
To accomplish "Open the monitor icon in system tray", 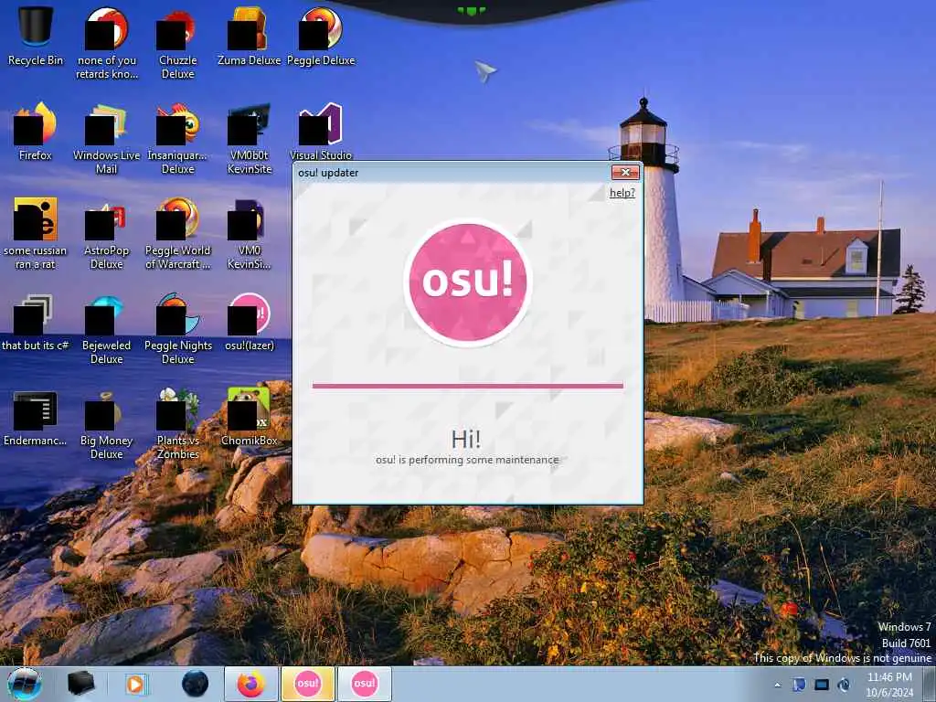I will (822, 684).
